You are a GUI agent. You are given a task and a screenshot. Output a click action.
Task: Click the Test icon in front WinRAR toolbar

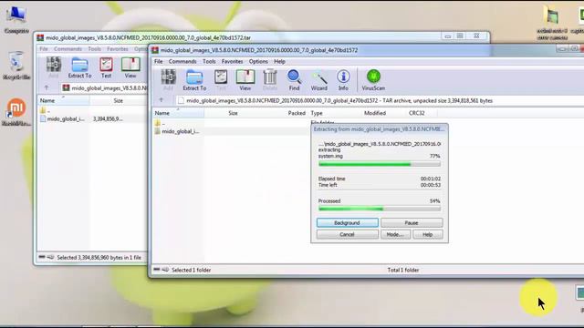tap(221, 79)
